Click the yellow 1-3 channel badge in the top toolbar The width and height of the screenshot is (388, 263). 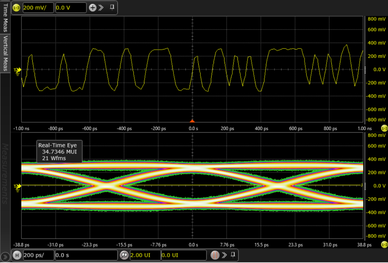coord(16,8)
